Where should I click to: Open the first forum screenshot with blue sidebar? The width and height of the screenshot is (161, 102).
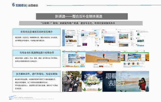[x=71, y=38]
